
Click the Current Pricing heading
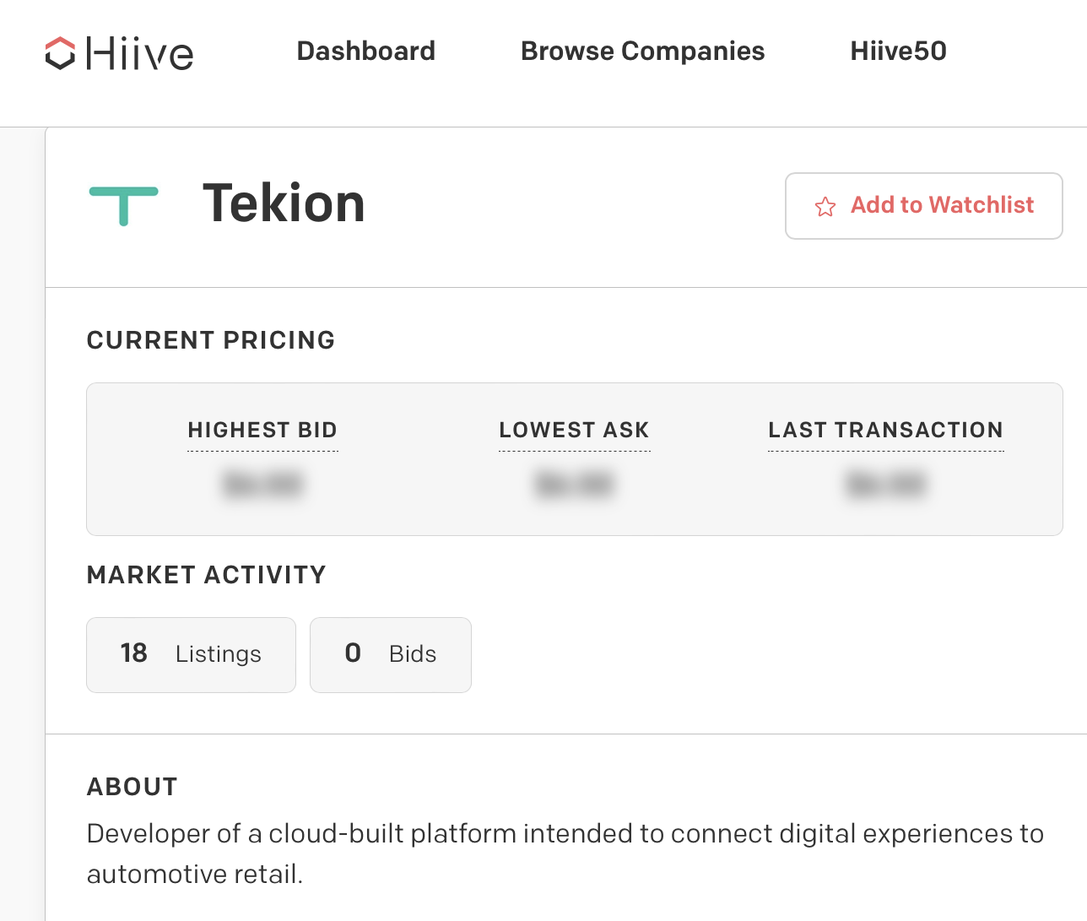211,340
